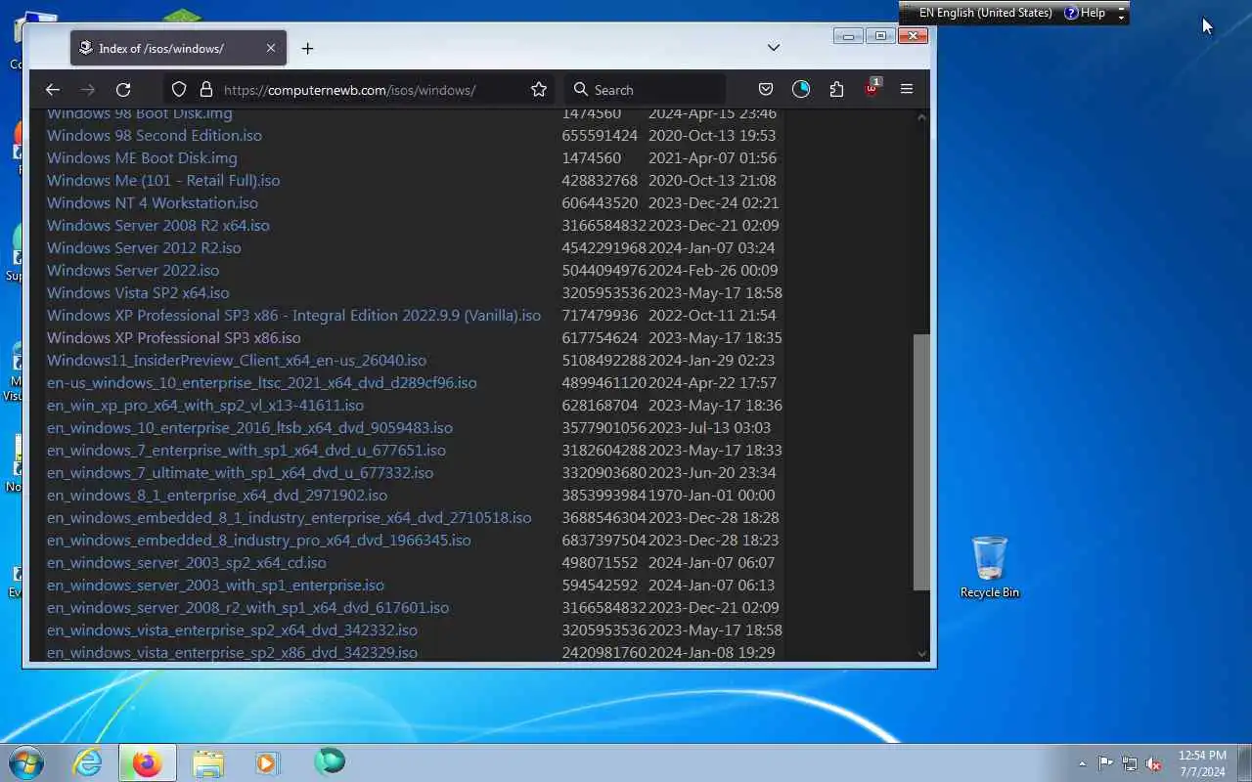Click the green round taskbar app icon
Image resolution: width=1252 pixels, height=782 pixels.
330,761
